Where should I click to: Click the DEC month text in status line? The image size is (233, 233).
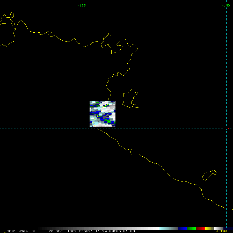pos(60,231)
